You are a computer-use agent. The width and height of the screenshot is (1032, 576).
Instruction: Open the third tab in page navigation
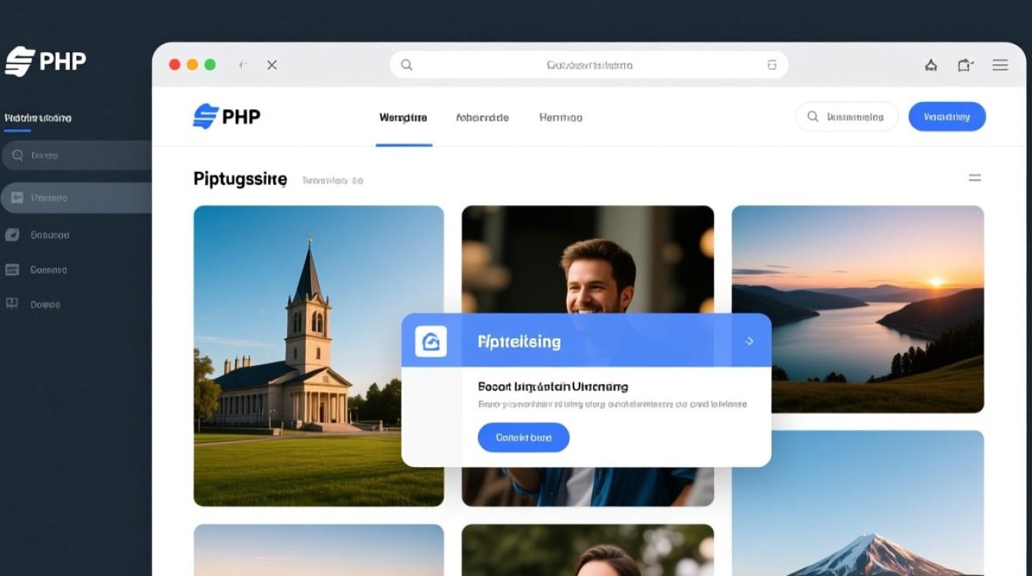561,118
